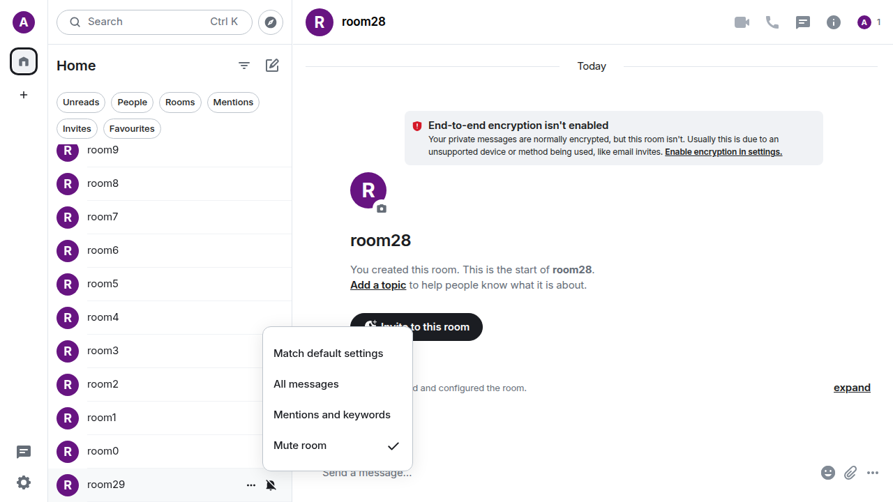Click the Explore rooms compass icon
893x502 pixels.
click(x=271, y=22)
